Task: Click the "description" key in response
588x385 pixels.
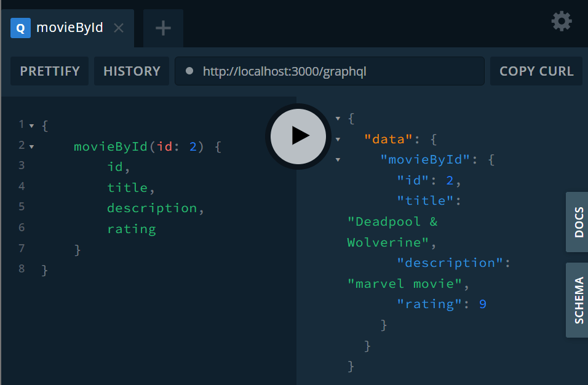Action: (x=450, y=263)
